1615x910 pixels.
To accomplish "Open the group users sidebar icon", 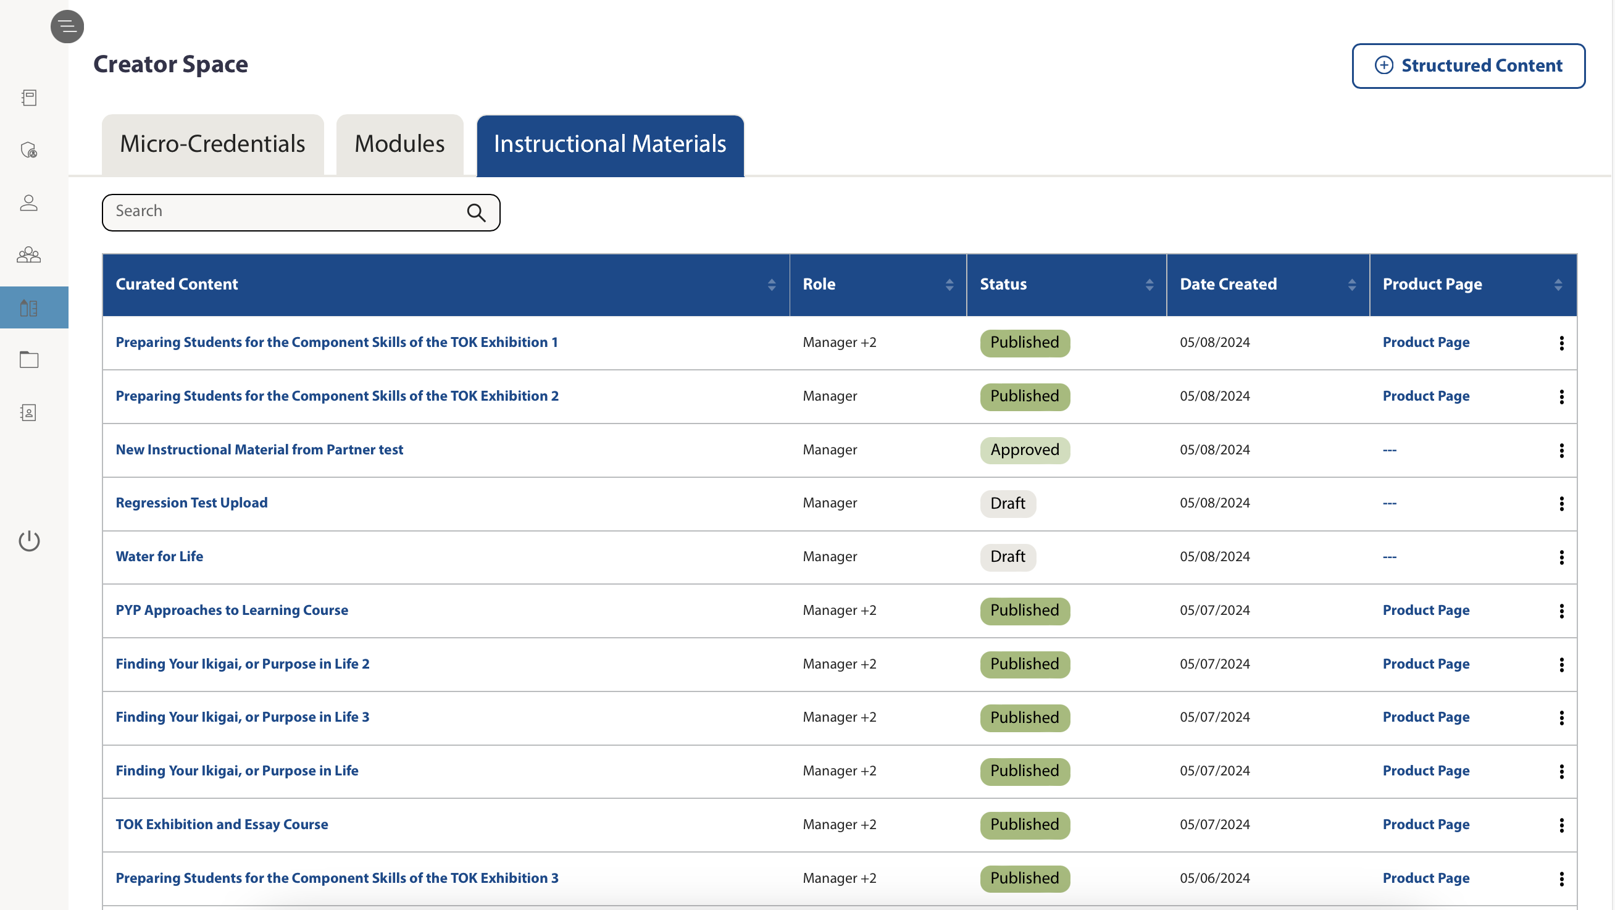I will (x=29, y=254).
